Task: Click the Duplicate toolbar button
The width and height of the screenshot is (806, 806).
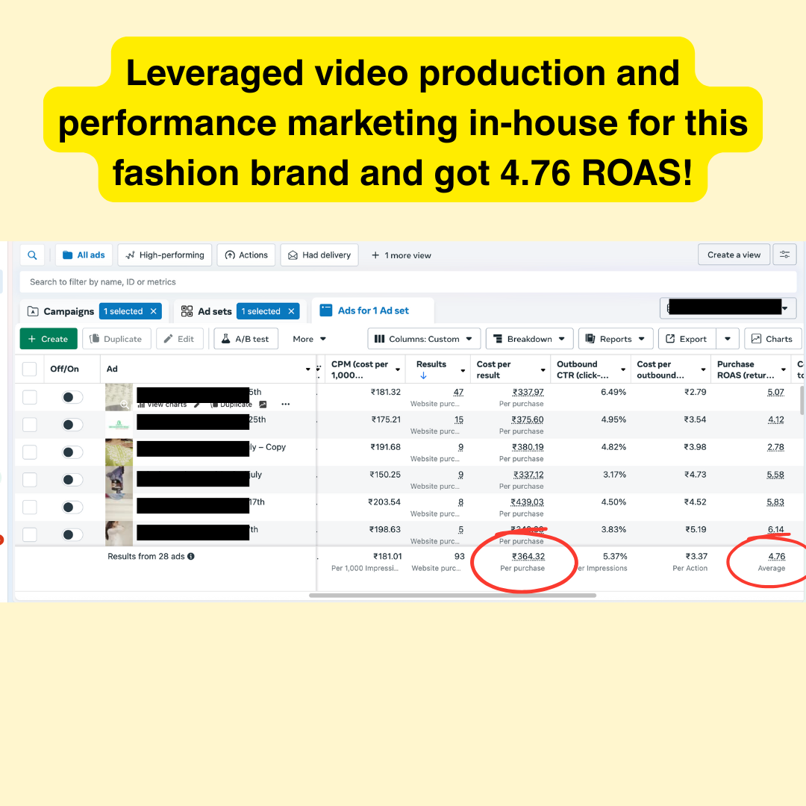Action: tap(116, 339)
